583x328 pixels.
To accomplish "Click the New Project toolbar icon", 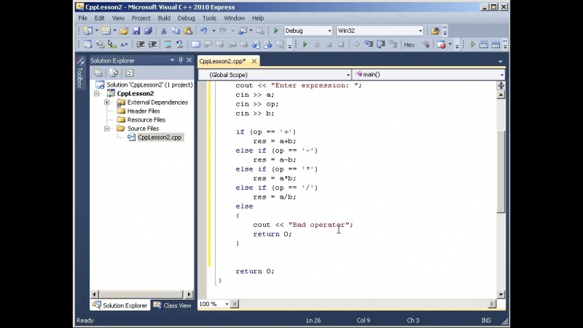I will (x=88, y=31).
